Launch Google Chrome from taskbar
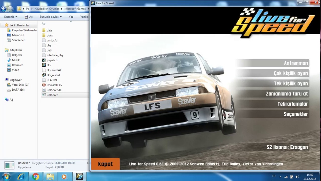Image resolution: width=321 pixels, height=181 pixels. (36, 177)
